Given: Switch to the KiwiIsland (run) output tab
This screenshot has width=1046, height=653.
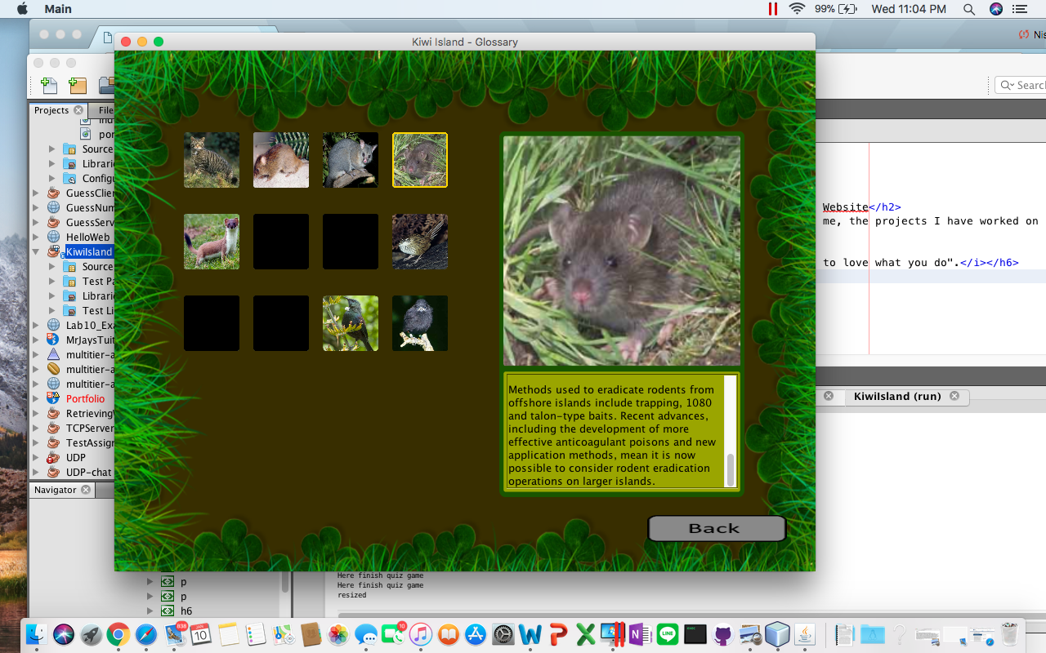Looking at the screenshot, I should [897, 396].
